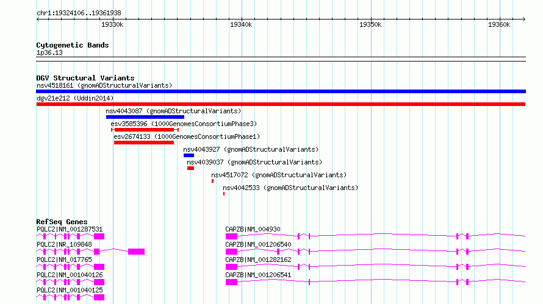Click the first exon block of CAPZB|NM_001206540
543x304 pixels.
click(x=231, y=252)
